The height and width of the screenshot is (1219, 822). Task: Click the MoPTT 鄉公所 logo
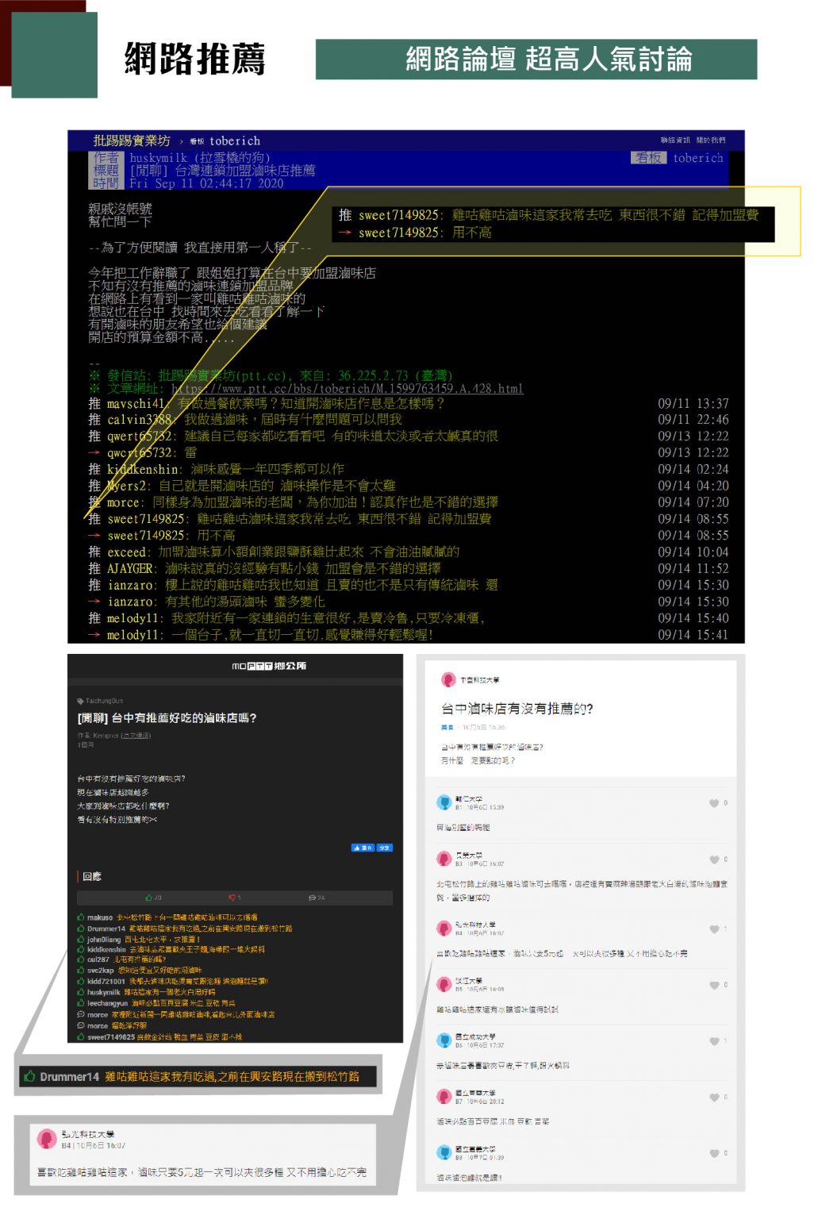[269, 666]
